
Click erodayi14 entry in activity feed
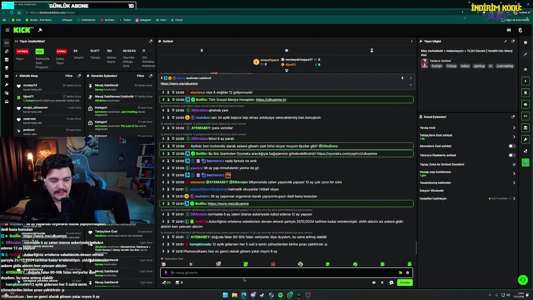point(49,87)
